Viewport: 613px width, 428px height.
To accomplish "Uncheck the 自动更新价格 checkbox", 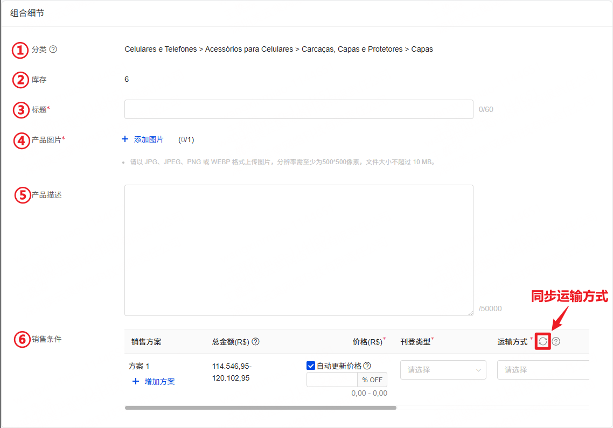I will point(311,366).
